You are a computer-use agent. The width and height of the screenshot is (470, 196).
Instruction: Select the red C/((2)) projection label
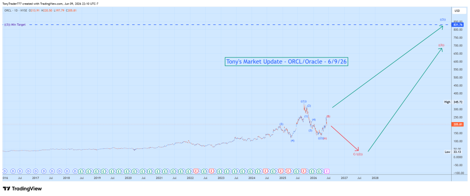(x=358, y=154)
